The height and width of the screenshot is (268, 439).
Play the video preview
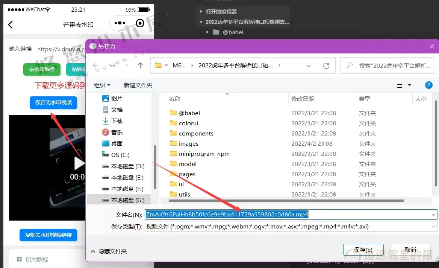pyautogui.click(x=79, y=163)
